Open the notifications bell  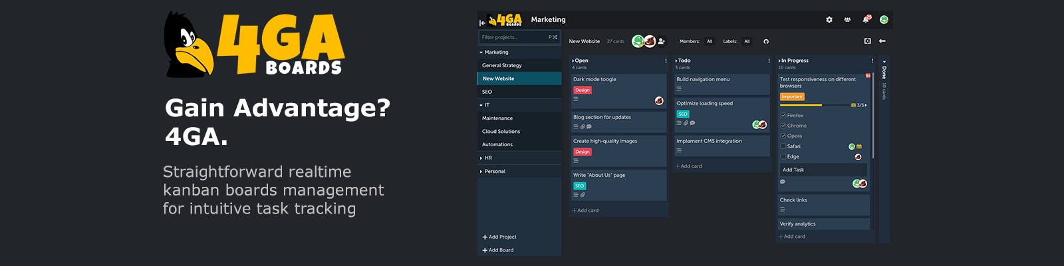(866, 20)
